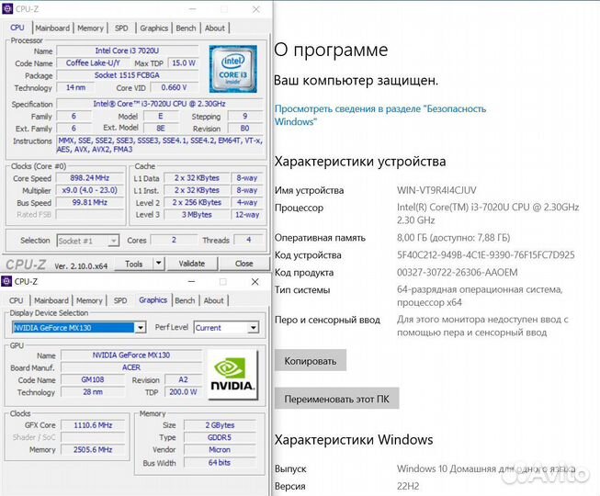Screen dimensions: 600x496
Task: Click processor name field Intel Core i3 7020U
Action: [x=128, y=51]
